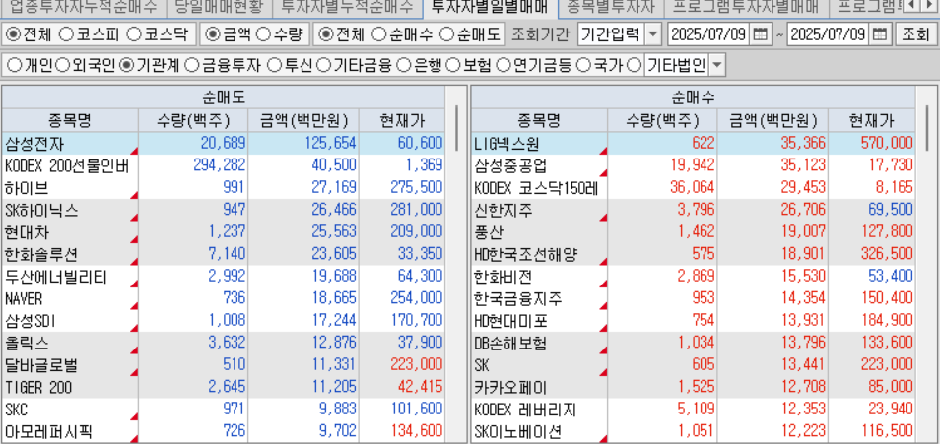Choose 국가 investor radio button
The height and width of the screenshot is (444, 940).
[582, 65]
